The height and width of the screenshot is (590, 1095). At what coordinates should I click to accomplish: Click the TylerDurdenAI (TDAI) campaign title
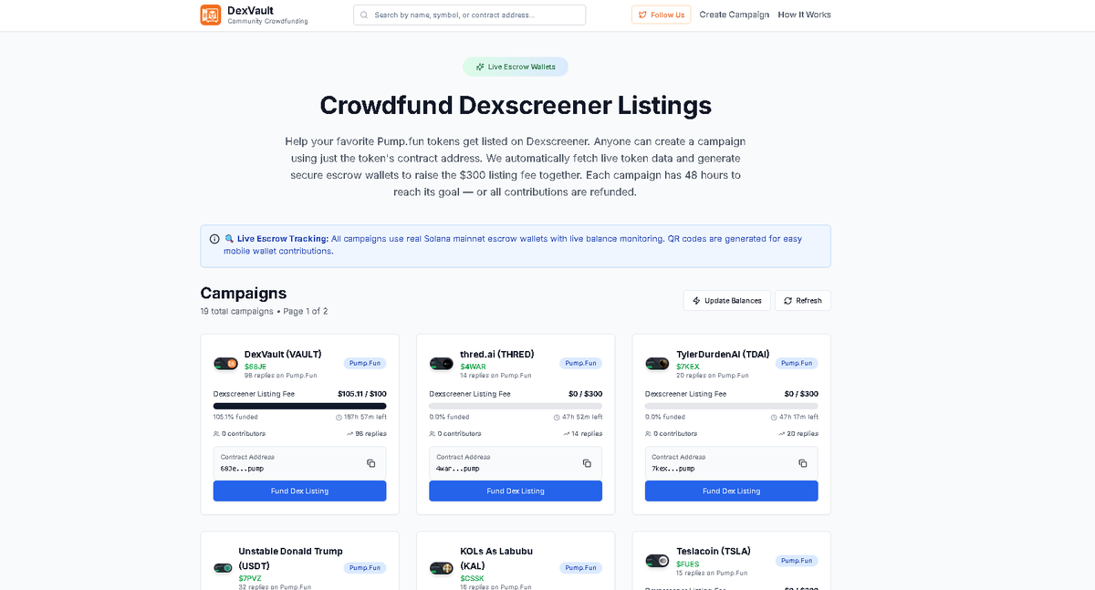pos(723,354)
